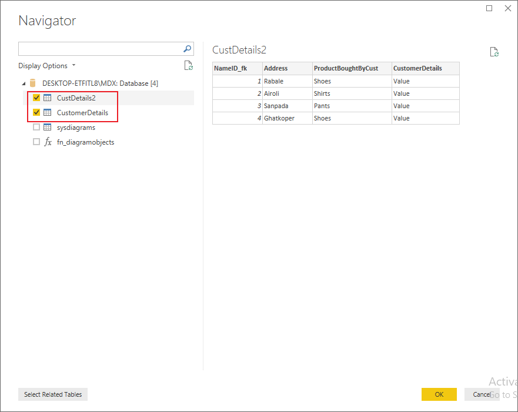Click the Cancel button
The height and width of the screenshot is (412, 518).
483,394
